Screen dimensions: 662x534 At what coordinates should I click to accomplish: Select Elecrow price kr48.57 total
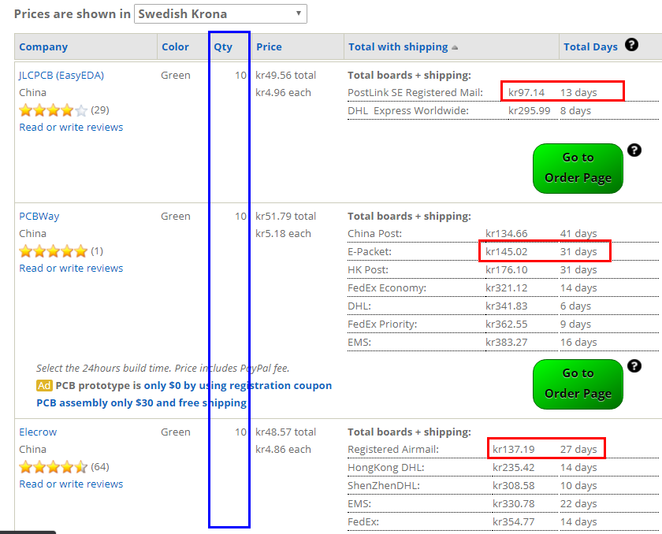[x=286, y=432]
